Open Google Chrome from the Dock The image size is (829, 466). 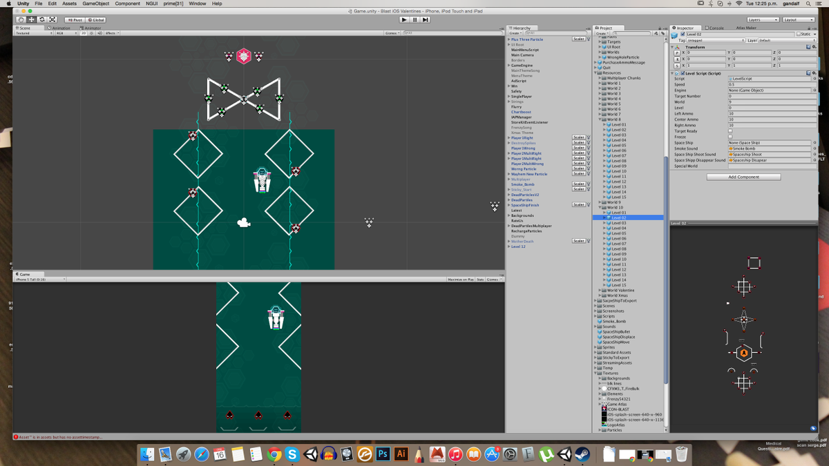[x=274, y=454]
